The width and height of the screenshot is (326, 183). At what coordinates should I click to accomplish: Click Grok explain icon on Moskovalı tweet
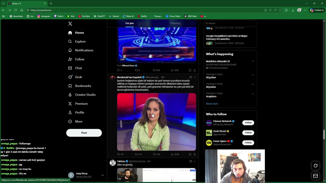(191, 77)
